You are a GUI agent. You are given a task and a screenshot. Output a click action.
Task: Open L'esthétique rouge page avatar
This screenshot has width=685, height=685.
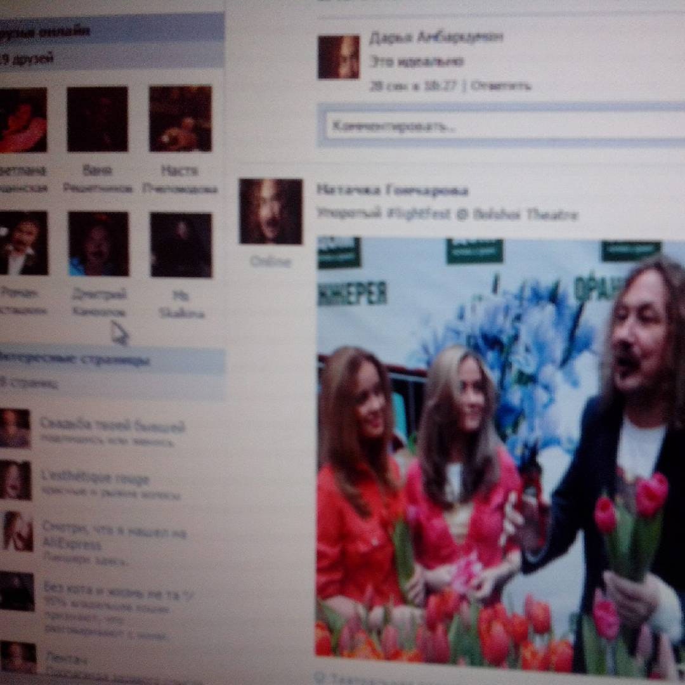(x=15, y=480)
